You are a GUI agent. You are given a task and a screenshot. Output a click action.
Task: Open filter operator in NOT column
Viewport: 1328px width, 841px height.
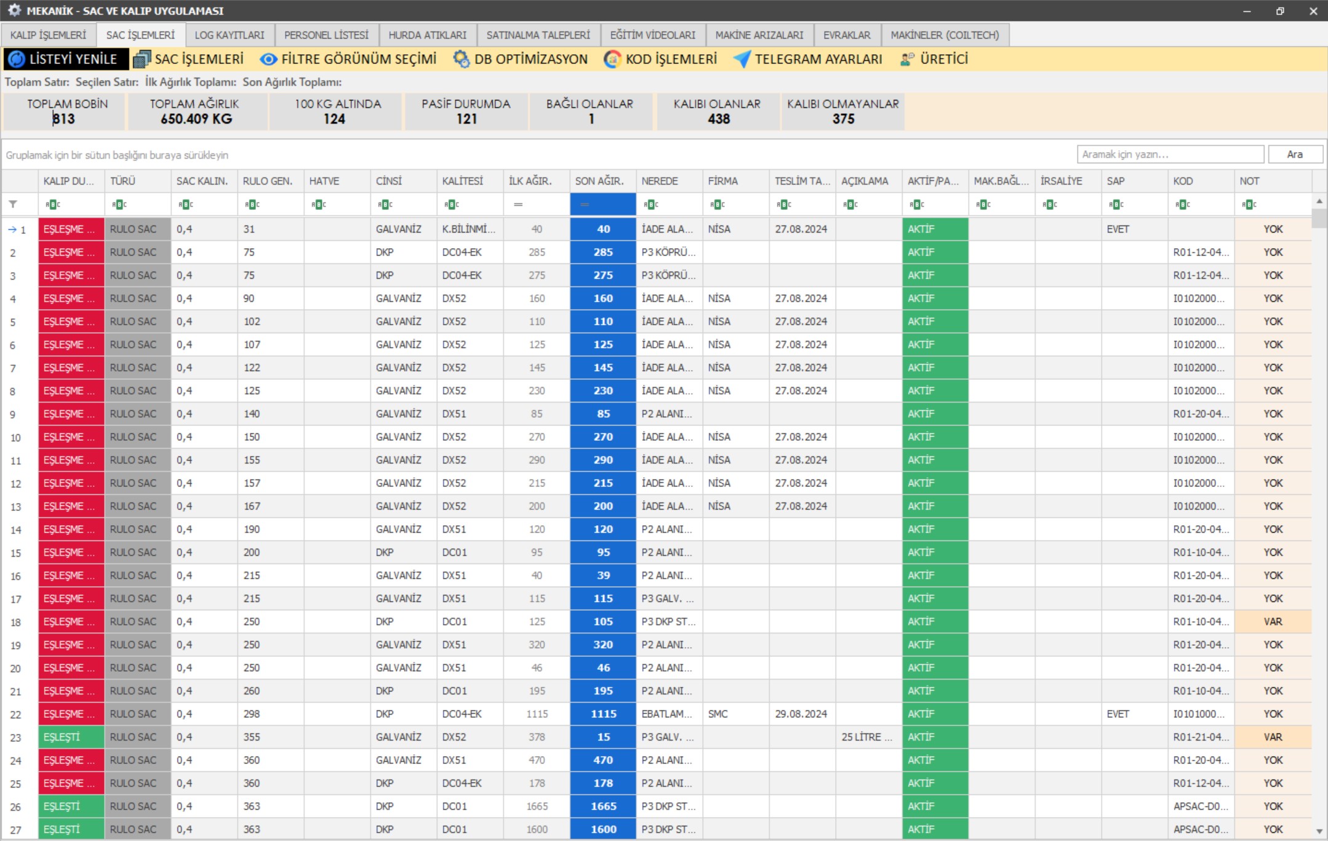(1249, 204)
